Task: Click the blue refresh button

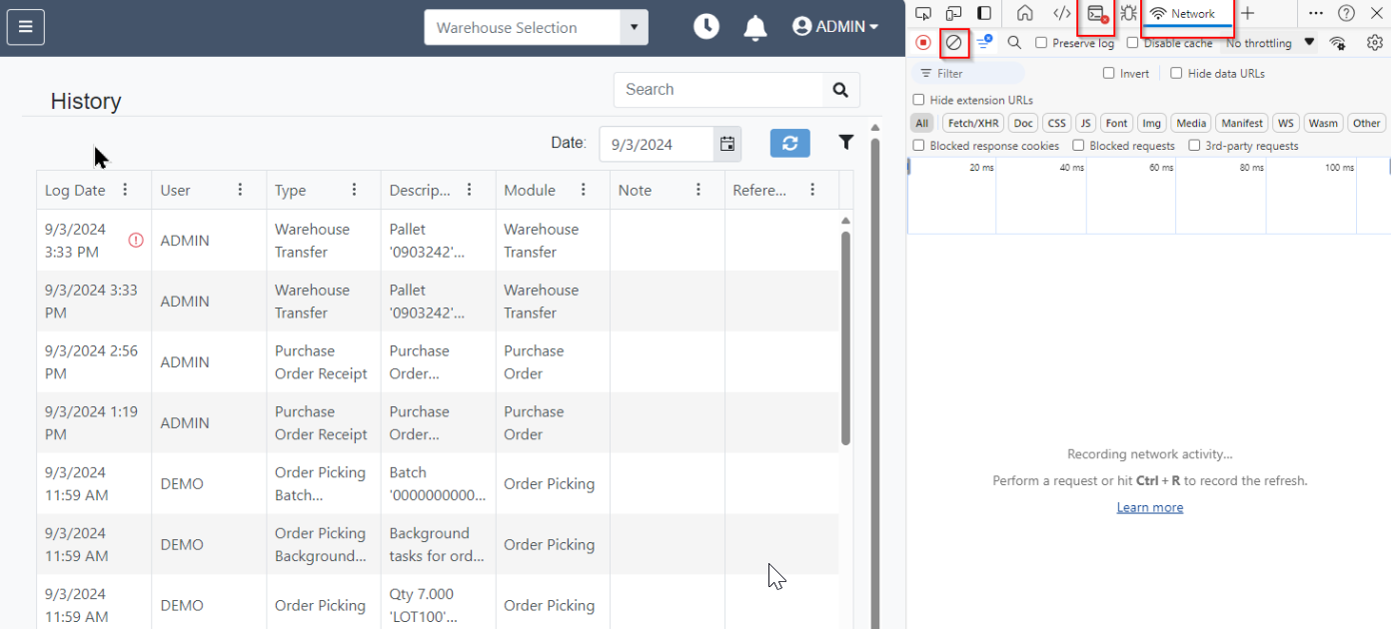Action: (789, 143)
